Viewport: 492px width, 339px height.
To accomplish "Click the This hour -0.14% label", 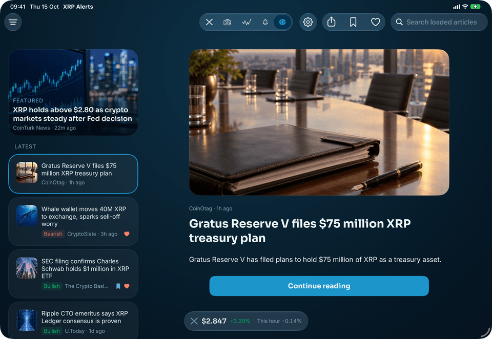I will click(279, 321).
